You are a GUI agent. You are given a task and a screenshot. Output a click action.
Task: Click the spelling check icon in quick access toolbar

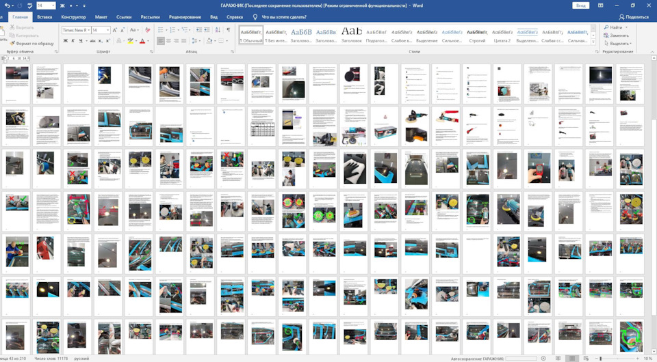[29, 5]
